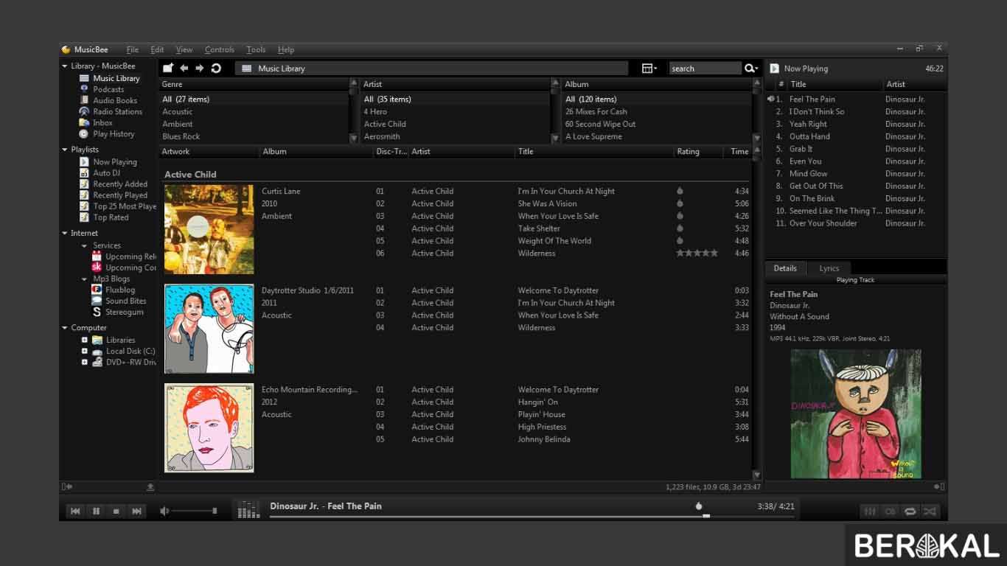The height and width of the screenshot is (566, 1007).
Task: Switch to the Details tab
Action: [785, 268]
